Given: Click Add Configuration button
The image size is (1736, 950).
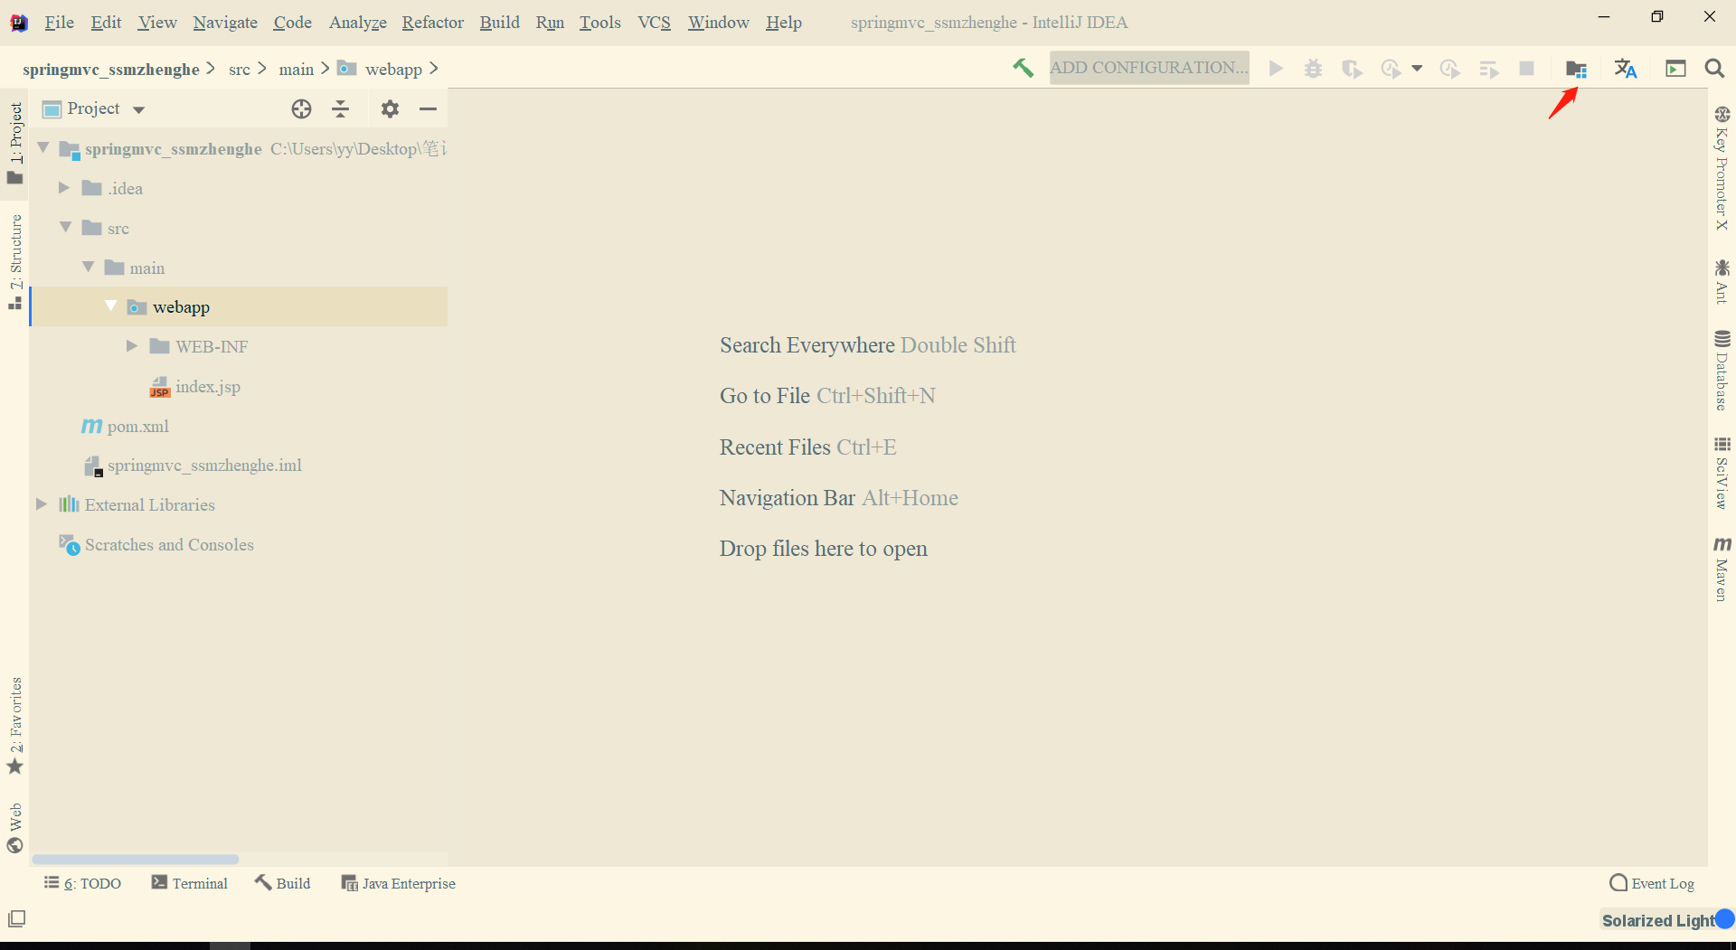Looking at the screenshot, I should [1149, 68].
